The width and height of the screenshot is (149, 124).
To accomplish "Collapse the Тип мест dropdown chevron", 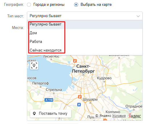I will click(138, 16).
